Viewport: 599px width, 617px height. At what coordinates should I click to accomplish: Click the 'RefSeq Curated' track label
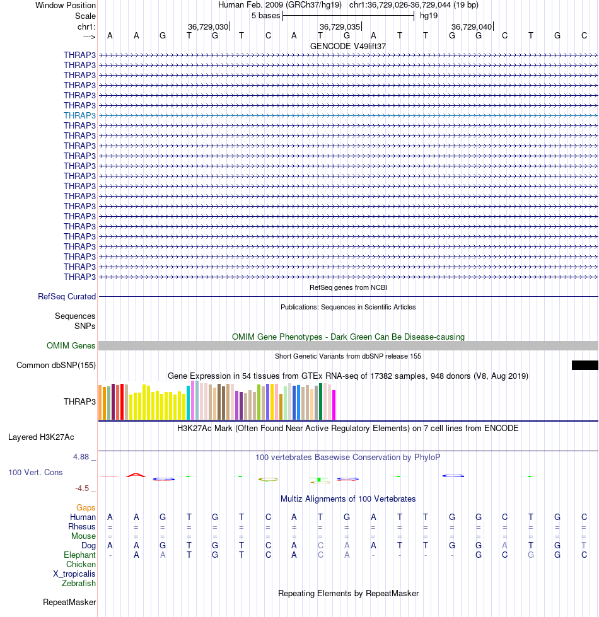pyautogui.click(x=67, y=297)
